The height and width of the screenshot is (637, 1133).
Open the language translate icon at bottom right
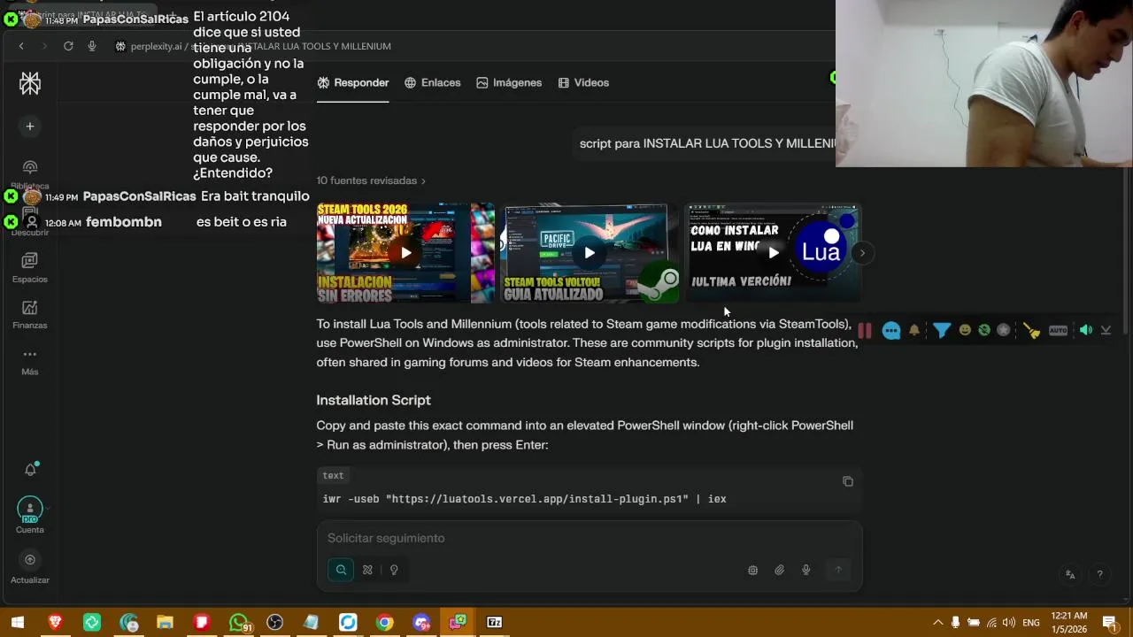[x=1070, y=574]
